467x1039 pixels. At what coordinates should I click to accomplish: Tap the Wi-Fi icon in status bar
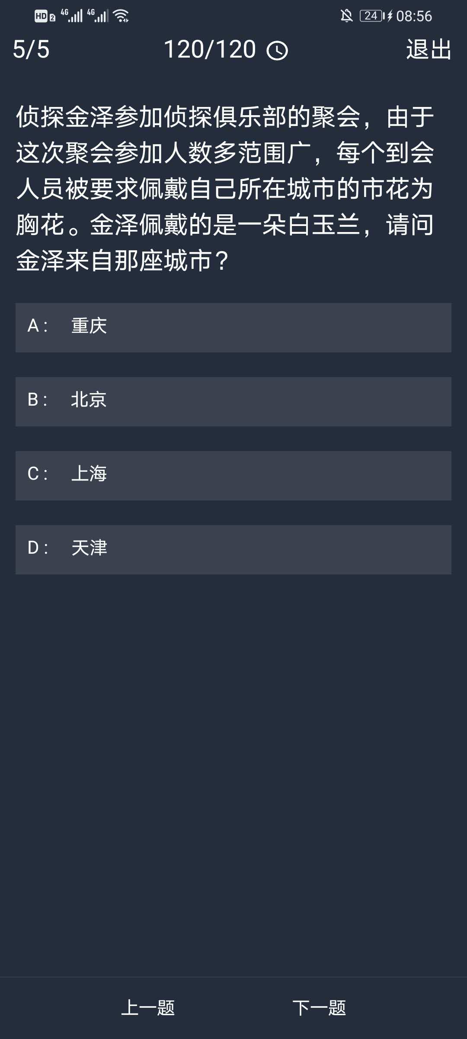(121, 16)
